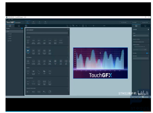
Task: Open the Edit menu
Action: point(9,19)
